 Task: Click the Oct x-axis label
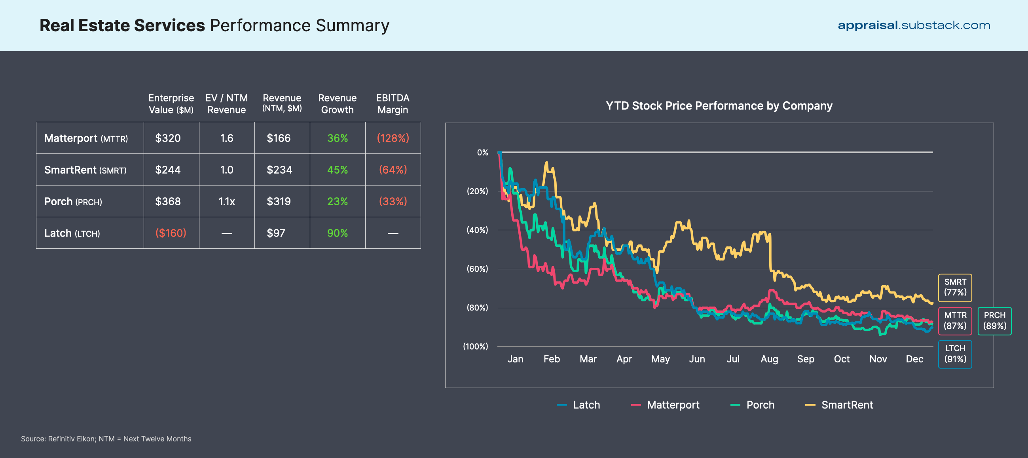pos(842,359)
